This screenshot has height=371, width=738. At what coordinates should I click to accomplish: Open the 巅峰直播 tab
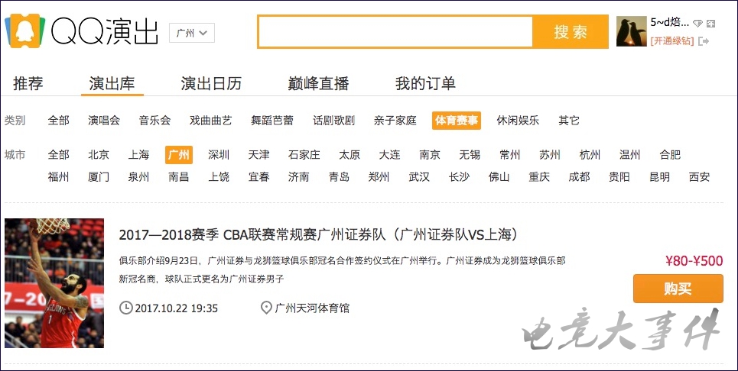[x=318, y=84]
